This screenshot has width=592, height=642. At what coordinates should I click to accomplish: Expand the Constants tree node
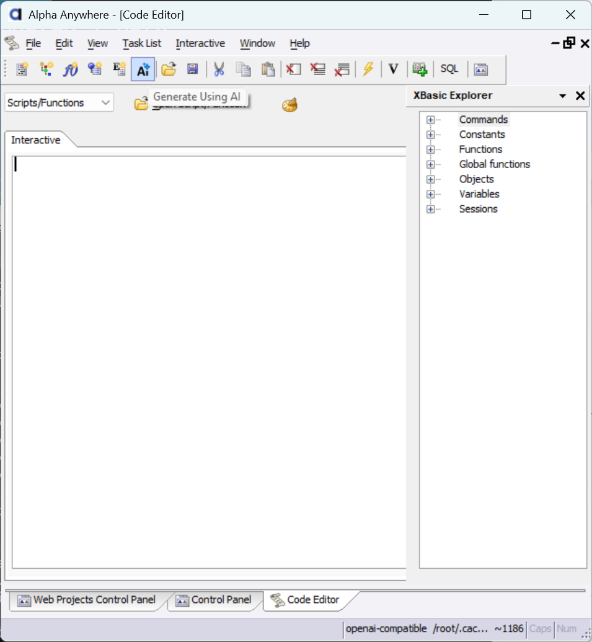[x=430, y=135]
